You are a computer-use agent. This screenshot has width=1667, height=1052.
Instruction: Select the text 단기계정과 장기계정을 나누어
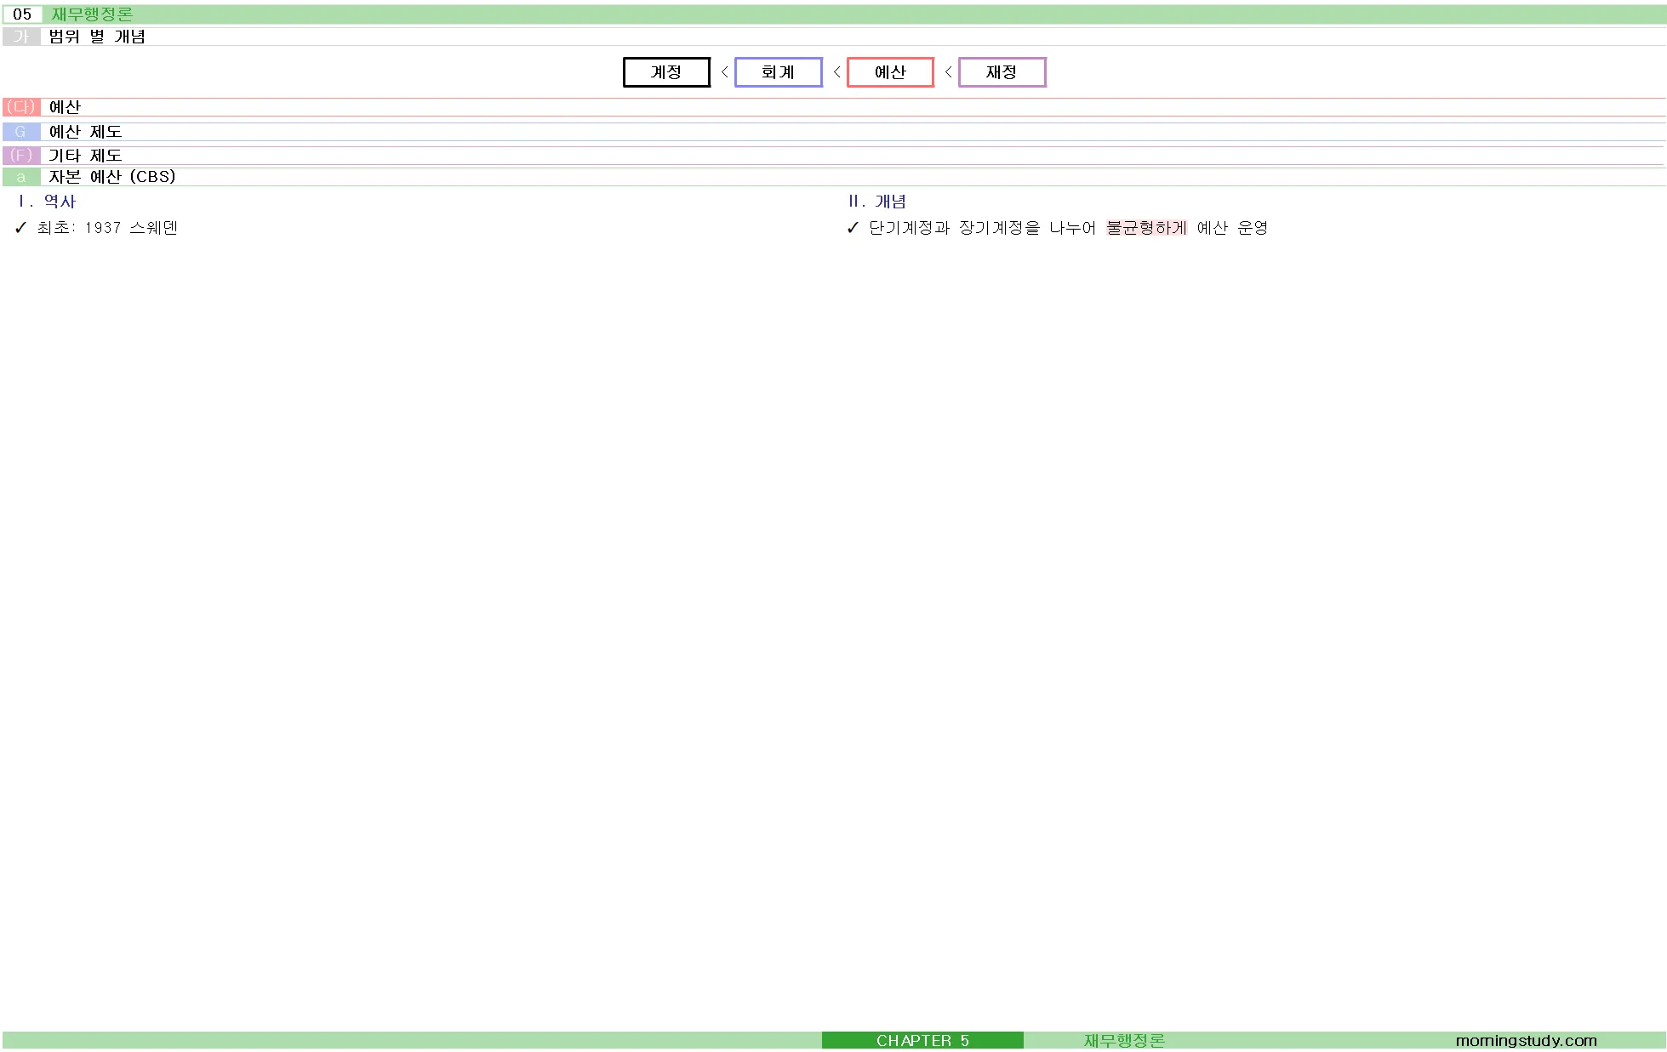[983, 228]
